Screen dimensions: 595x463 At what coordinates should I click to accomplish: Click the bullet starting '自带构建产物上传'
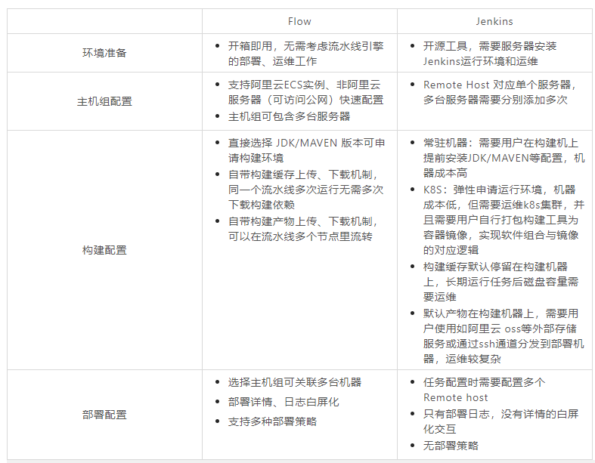tap(303, 229)
